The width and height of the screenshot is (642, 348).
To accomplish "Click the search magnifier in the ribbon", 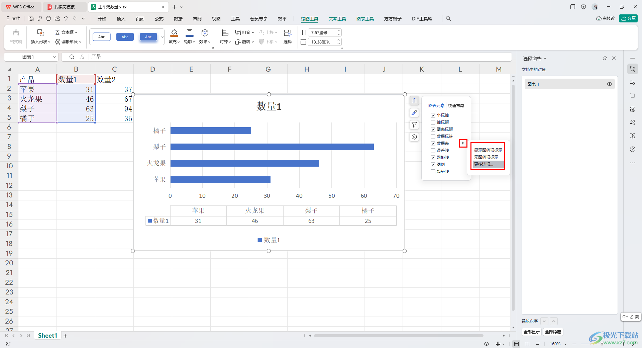I will [448, 19].
